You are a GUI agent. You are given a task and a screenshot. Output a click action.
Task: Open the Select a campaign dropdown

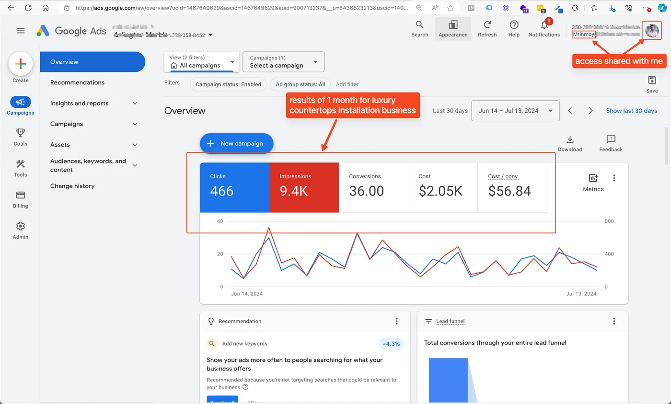[283, 62]
